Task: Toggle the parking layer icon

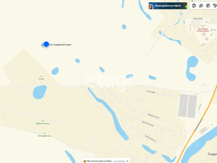Action: [208, 5]
